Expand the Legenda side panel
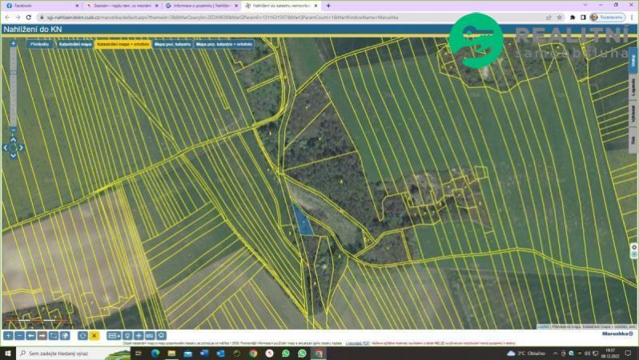 pyautogui.click(x=633, y=87)
